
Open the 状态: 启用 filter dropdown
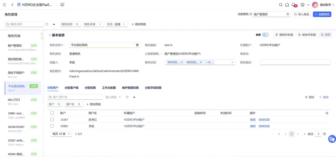(117, 24)
